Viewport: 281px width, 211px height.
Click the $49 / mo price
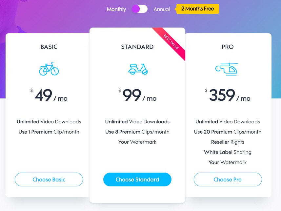[x=49, y=95]
